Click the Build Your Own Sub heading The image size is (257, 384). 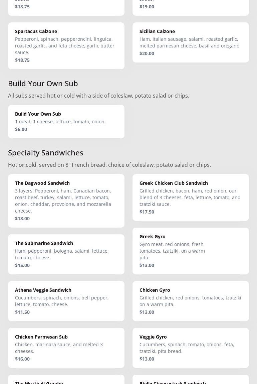(x=43, y=83)
